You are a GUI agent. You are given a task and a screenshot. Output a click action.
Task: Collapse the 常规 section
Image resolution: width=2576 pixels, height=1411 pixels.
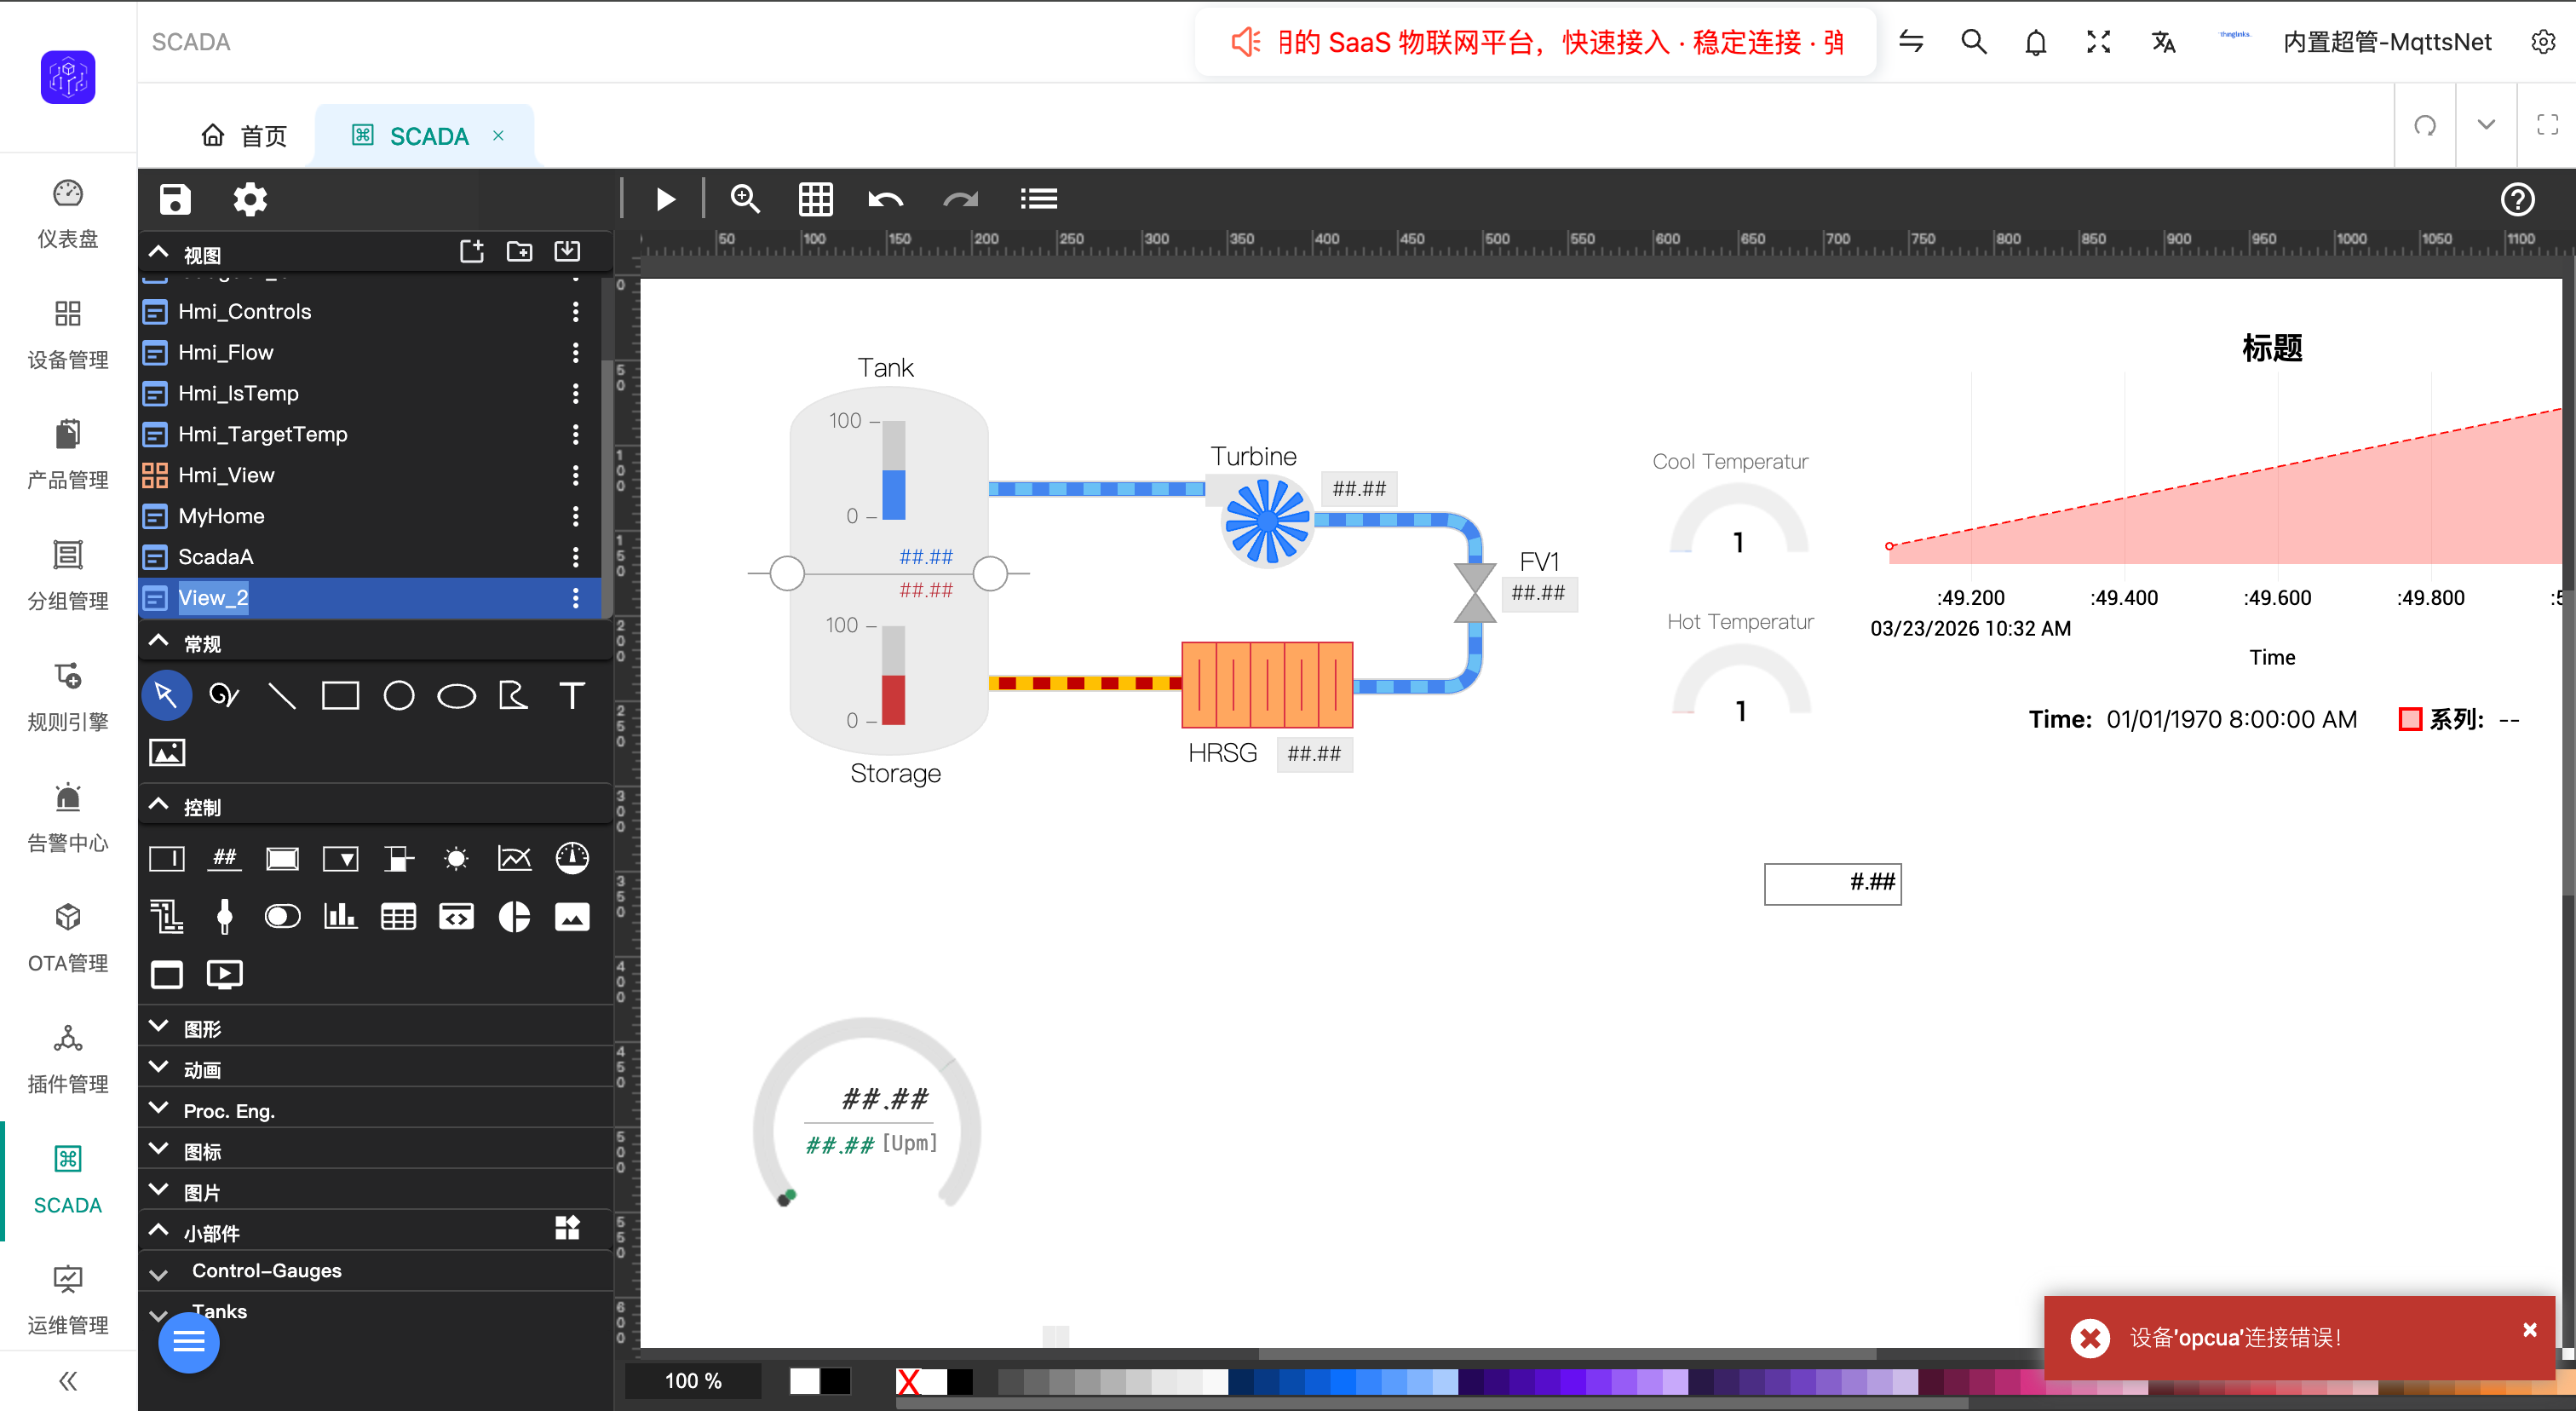click(x=158, y=641)
